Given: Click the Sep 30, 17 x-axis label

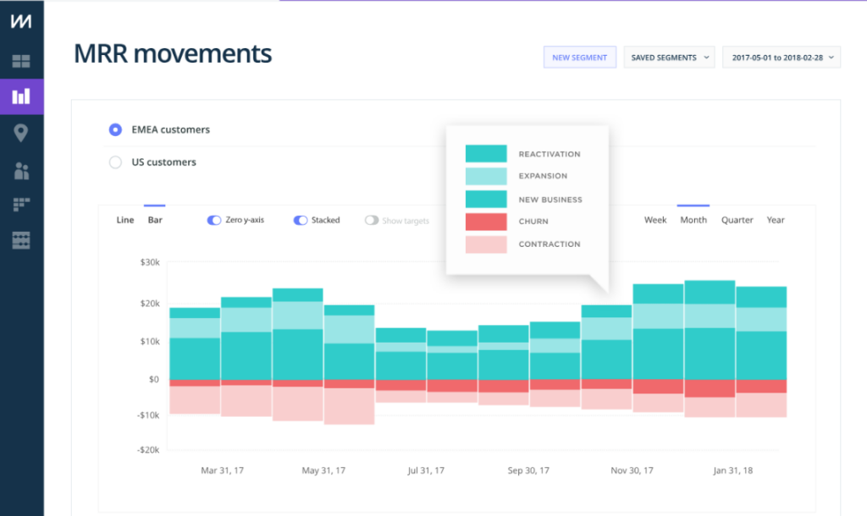Looking at the screenshot, I should [x=528, y=470].
